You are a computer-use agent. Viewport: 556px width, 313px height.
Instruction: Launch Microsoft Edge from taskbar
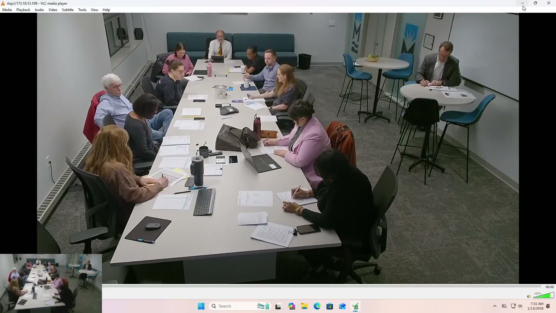coord(317,306)
